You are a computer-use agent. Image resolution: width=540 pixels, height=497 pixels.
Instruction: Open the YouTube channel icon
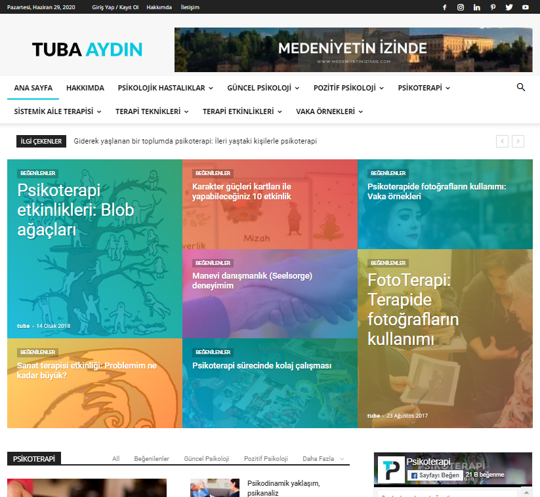tap(526, 7)
